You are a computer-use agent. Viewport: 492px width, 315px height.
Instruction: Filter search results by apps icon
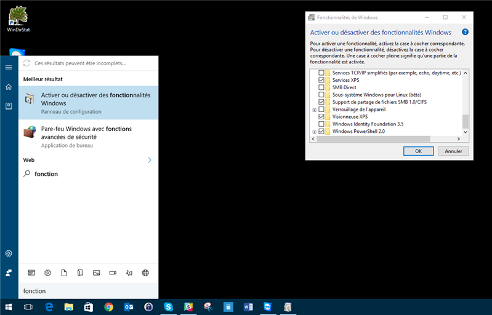[31, 273]
